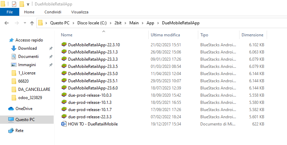
Task: Click BlueStacks icon of DueMobileRetailApp-23.5.1
Action: (64, 81)
